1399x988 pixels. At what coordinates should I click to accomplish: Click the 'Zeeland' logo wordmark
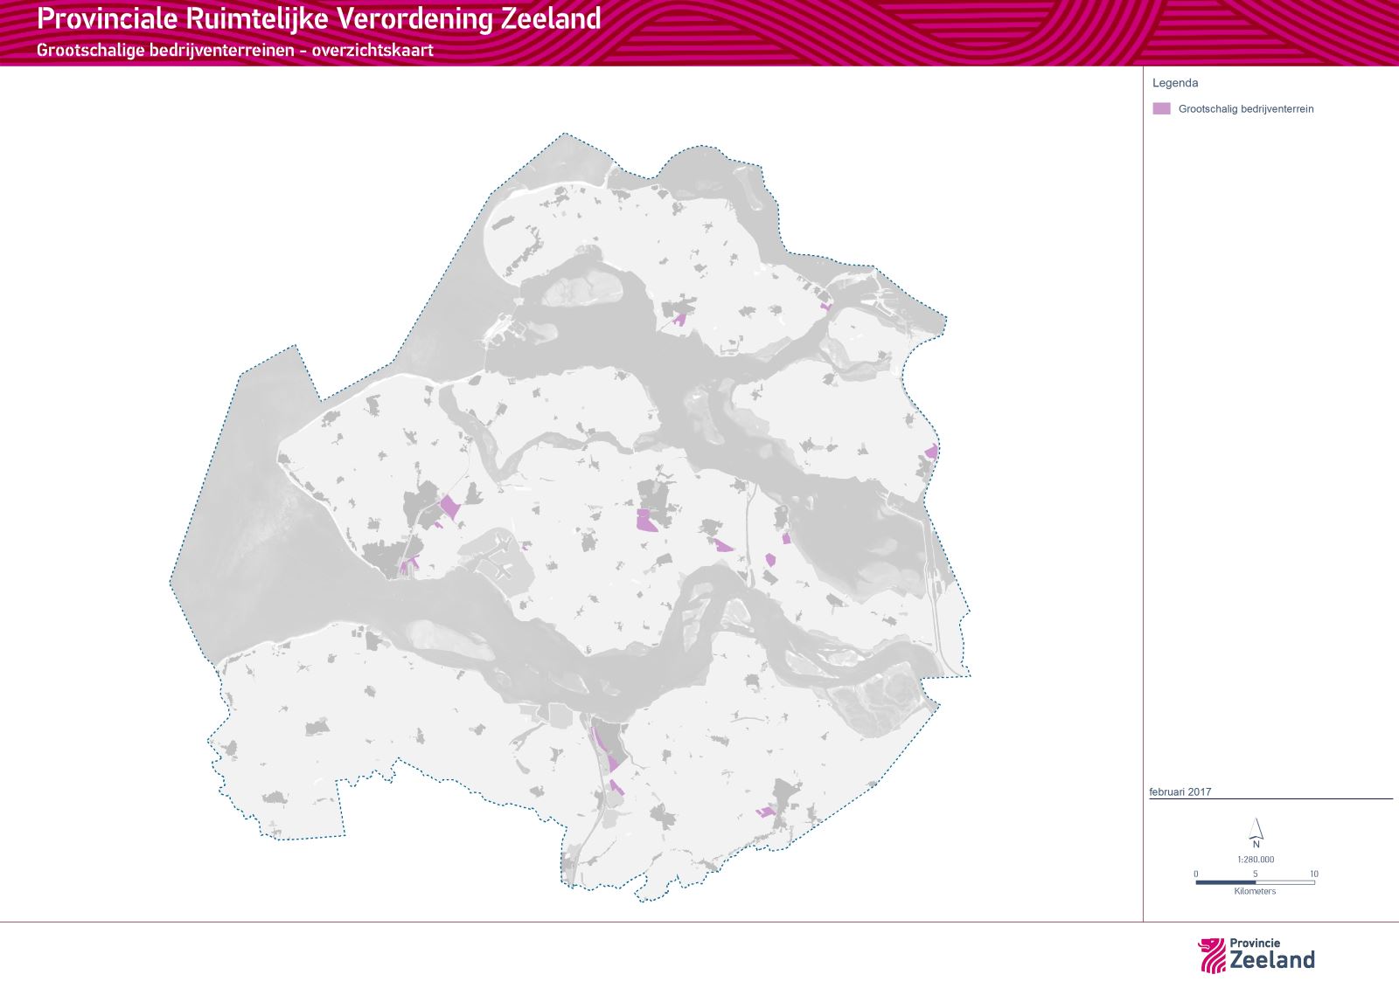(1272, 960)
